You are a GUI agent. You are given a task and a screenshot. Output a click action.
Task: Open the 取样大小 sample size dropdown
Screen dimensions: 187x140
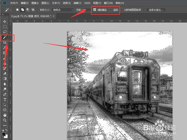coord(63,10)
